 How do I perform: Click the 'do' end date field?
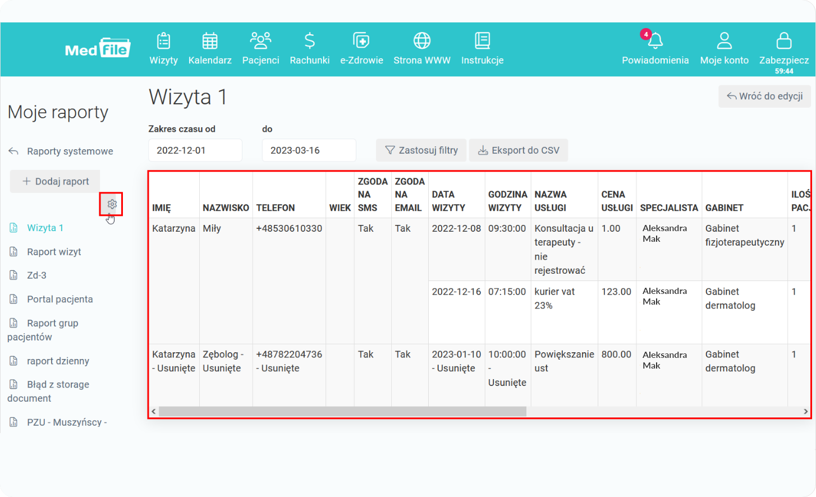(x=309, y=150)
